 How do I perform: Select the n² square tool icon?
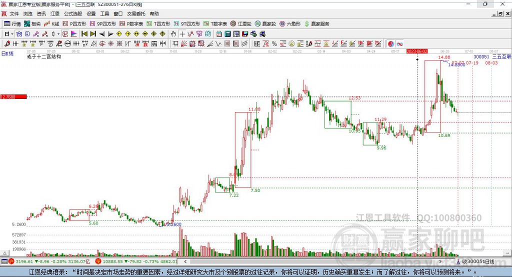point(85,44)
